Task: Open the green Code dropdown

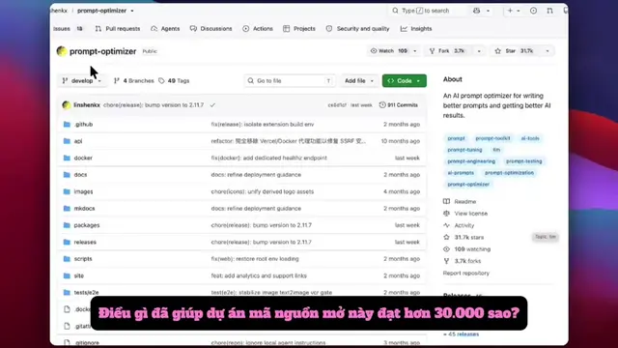Action: (404, 81)
